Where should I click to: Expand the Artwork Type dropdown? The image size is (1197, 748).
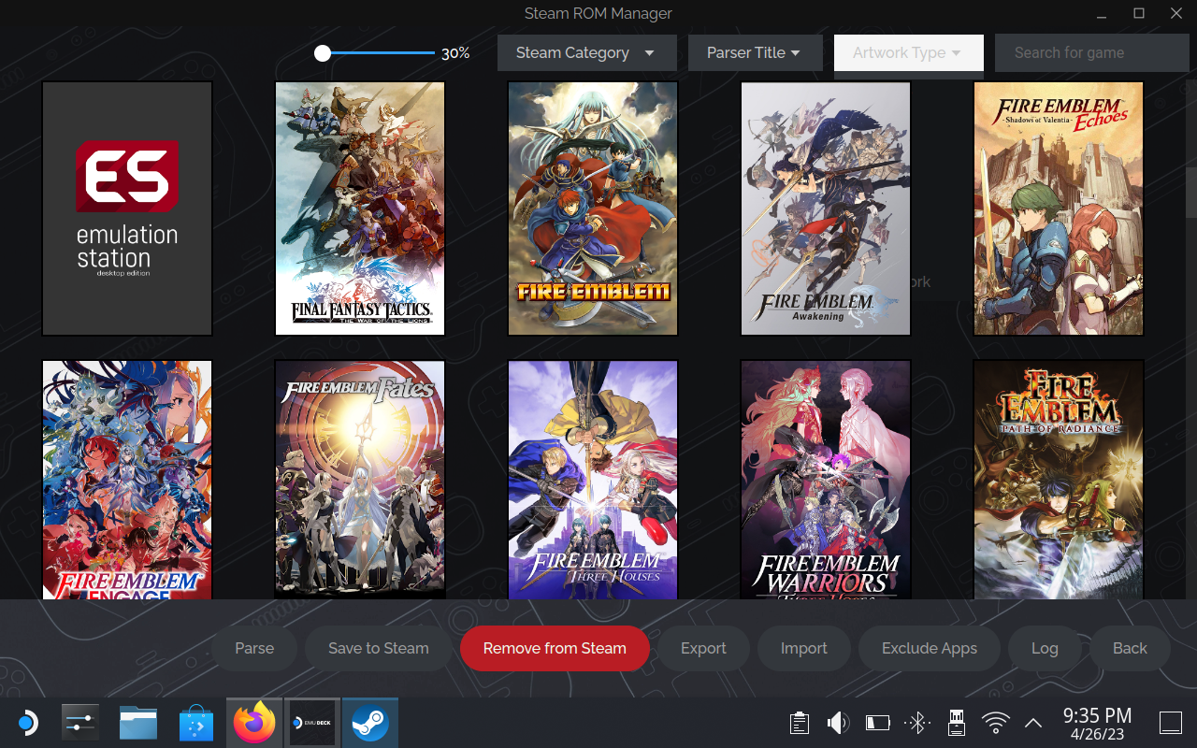908,52
